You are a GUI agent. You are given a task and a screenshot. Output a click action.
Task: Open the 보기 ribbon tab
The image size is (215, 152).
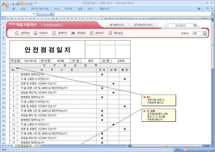pos(91,9)
